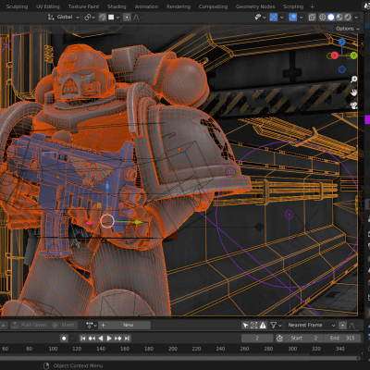Screen dimensions: 370x370
Task: Switch to the Geometry Nodes workspace
Action: (x=255, y=6)
